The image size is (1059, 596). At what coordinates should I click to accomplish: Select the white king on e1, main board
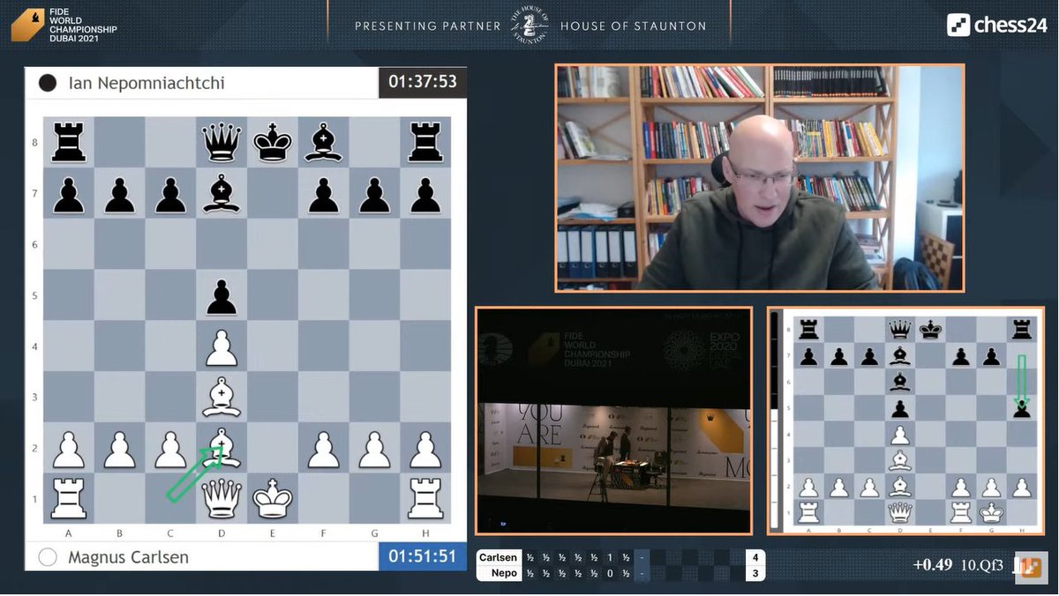point(273,499)
